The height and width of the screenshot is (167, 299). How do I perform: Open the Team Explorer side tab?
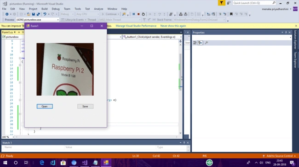[x=295, y=60]
